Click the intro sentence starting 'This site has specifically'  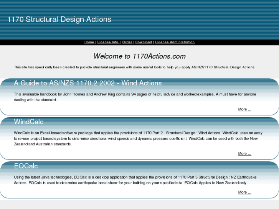pyautogui.click(x=135, y=67)
